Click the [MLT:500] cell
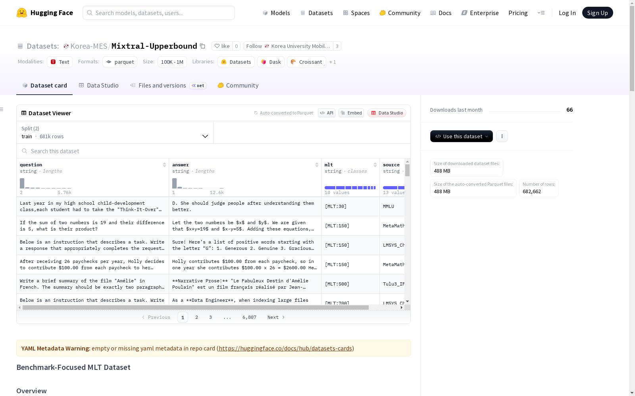The image size is (635, 396). (350, 284)
